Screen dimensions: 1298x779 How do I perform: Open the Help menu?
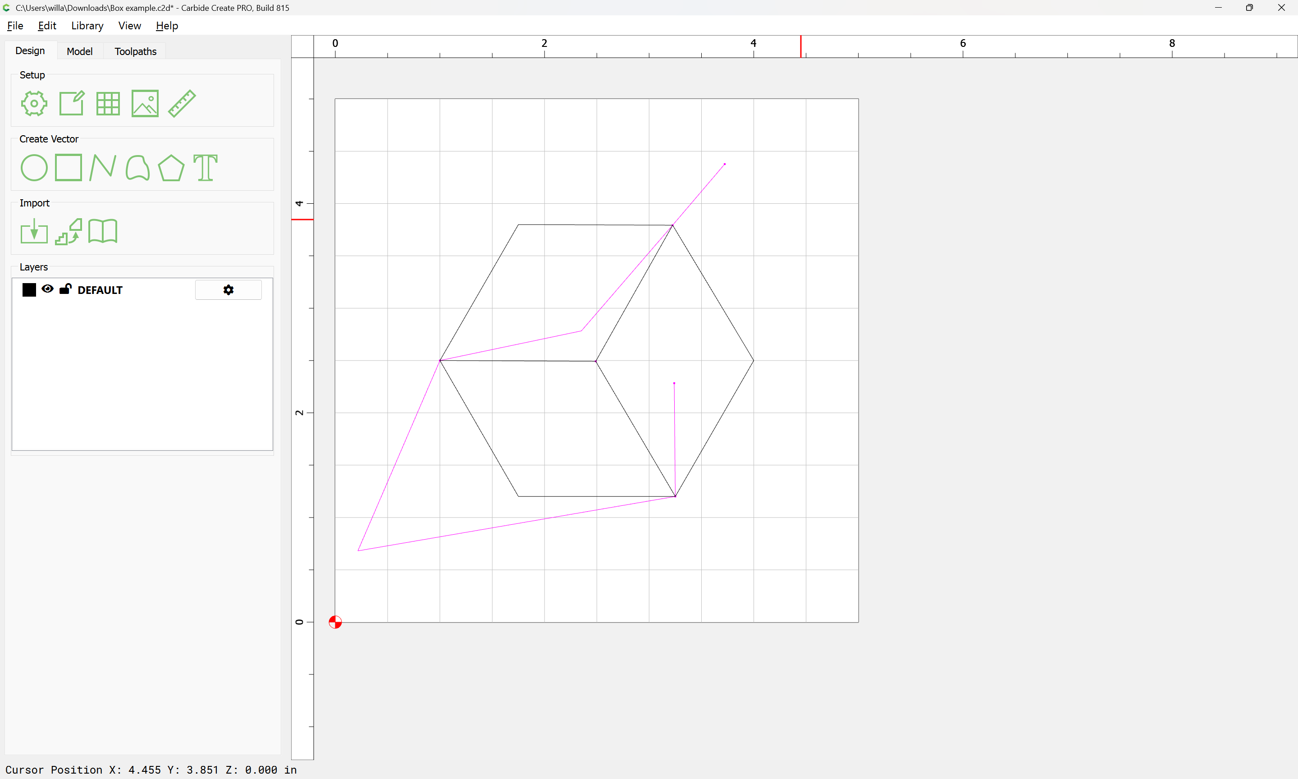[167, 26]
